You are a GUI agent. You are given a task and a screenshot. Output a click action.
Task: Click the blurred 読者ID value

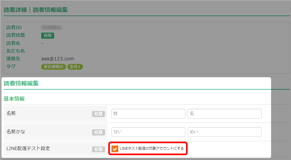51,27
